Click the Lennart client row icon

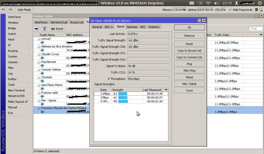[x=42, y=42]
